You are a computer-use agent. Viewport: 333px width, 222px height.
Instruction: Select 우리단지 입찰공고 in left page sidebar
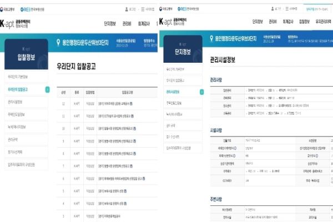[26, 89]
